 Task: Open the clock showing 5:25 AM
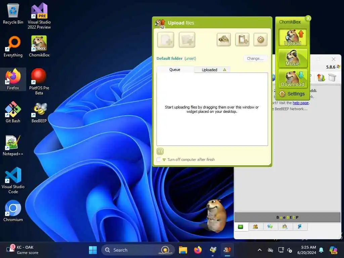coord(306,250)
